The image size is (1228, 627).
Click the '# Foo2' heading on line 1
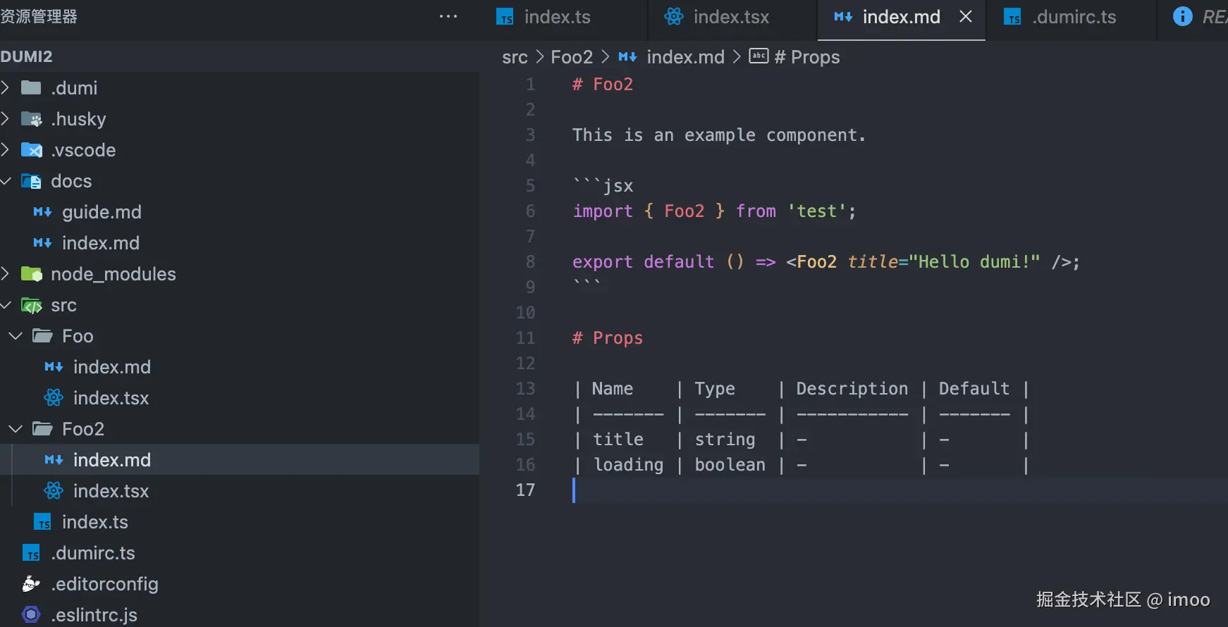[x=603, y=85]
